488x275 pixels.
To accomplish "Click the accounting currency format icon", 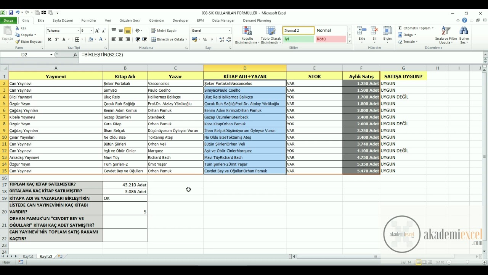I will click(195, 39).
